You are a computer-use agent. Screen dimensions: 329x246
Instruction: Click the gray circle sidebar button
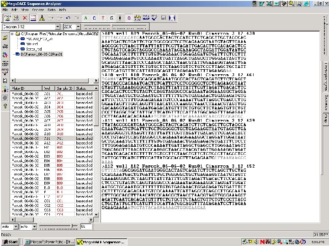point(5,97)
